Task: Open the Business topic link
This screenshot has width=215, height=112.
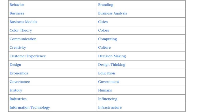Action: [x=17, y=13]
